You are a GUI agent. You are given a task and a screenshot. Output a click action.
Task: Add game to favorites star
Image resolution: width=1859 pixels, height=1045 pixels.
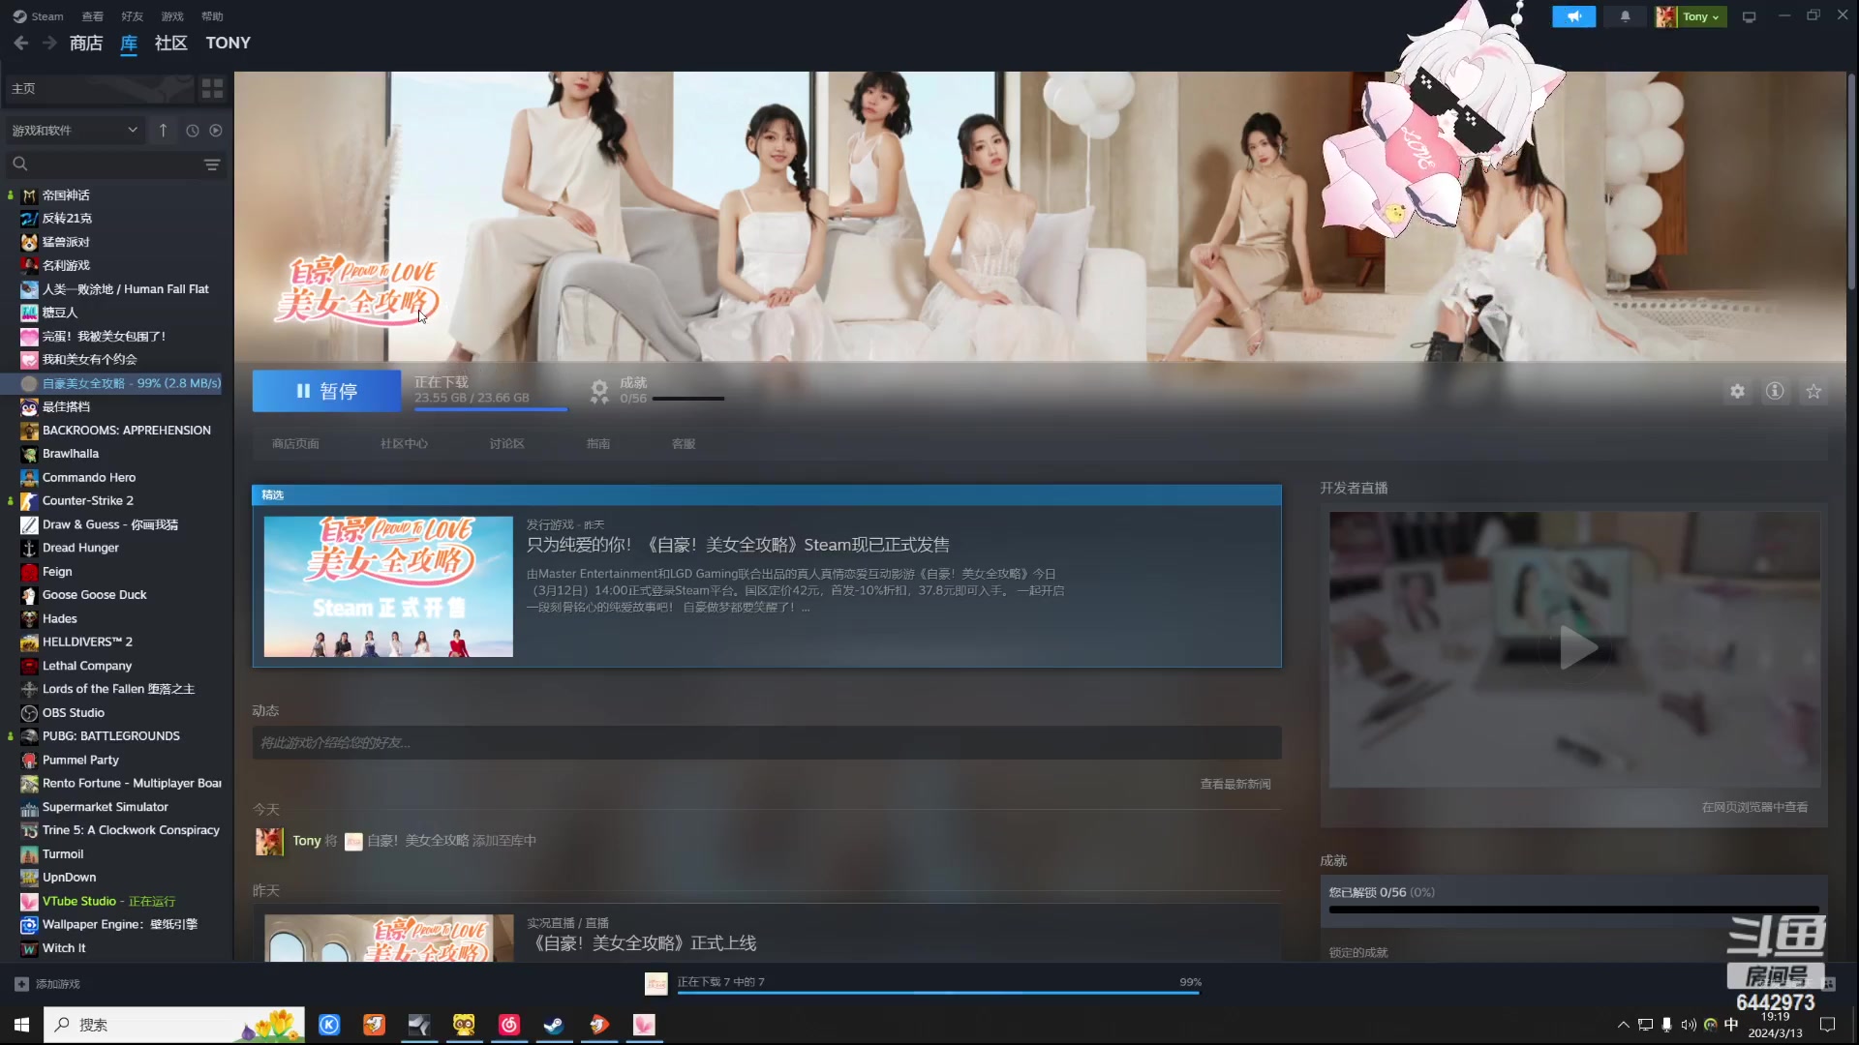pyautogui.click(x=1813, y=391)
